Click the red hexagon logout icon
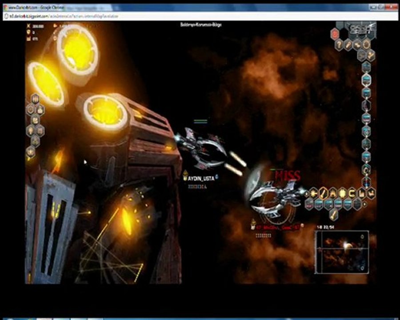Image resolution: width=400 pixels, height=320 pixels. [335, 34]
